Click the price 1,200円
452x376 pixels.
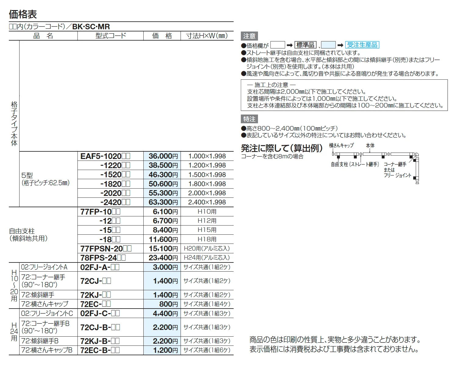point(165,350)
